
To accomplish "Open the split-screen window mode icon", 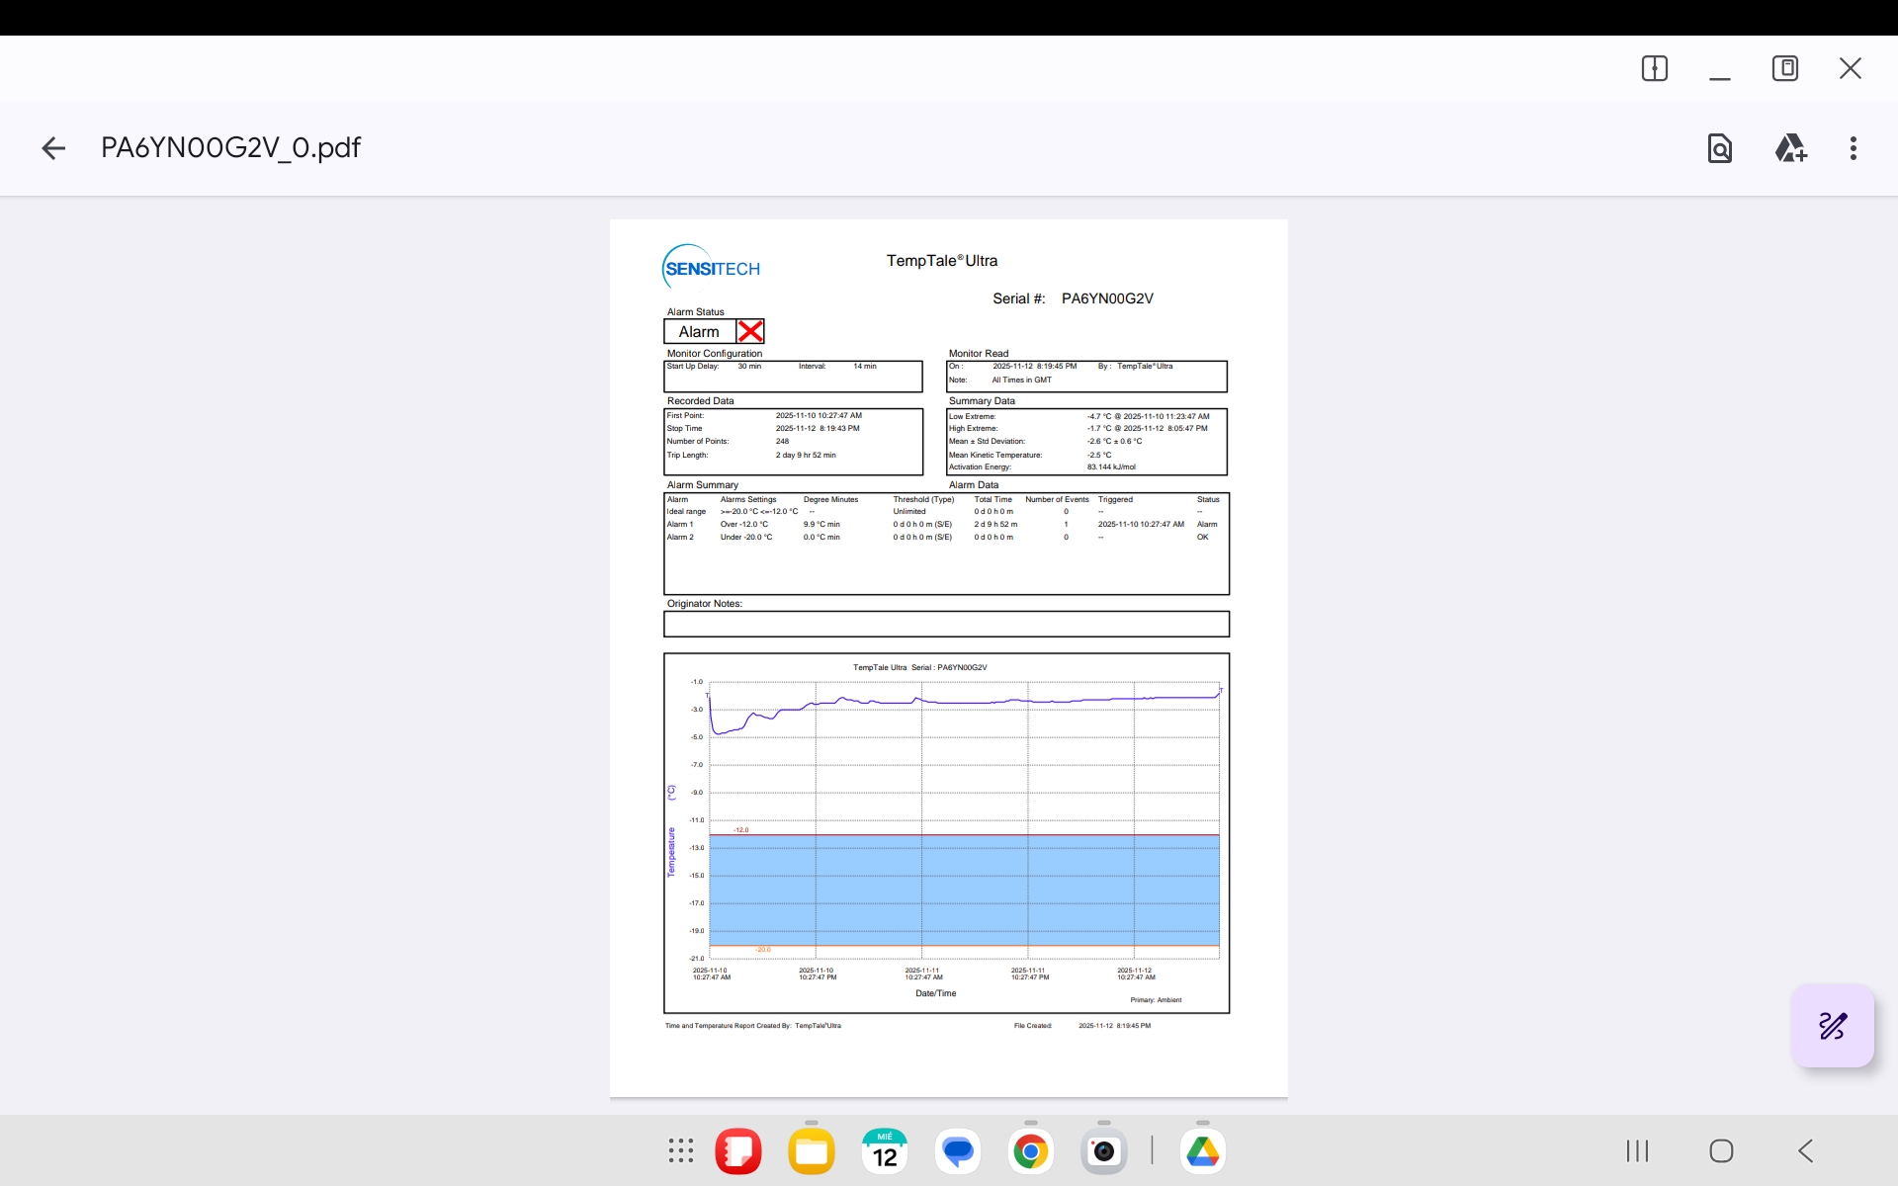I will (x=1654, y=68).
